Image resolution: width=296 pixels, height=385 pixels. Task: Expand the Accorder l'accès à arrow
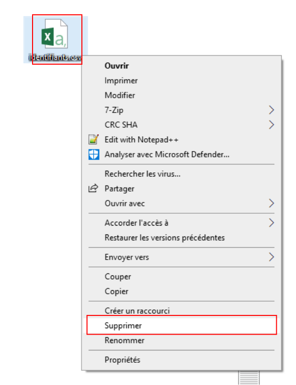pos(271,223)
